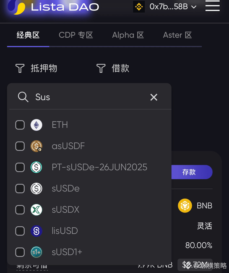This screenshot has height=273, width=229.
Task: Click the sUSD1+ token icon
Action: pyautogui.click(x=36, y=252)
